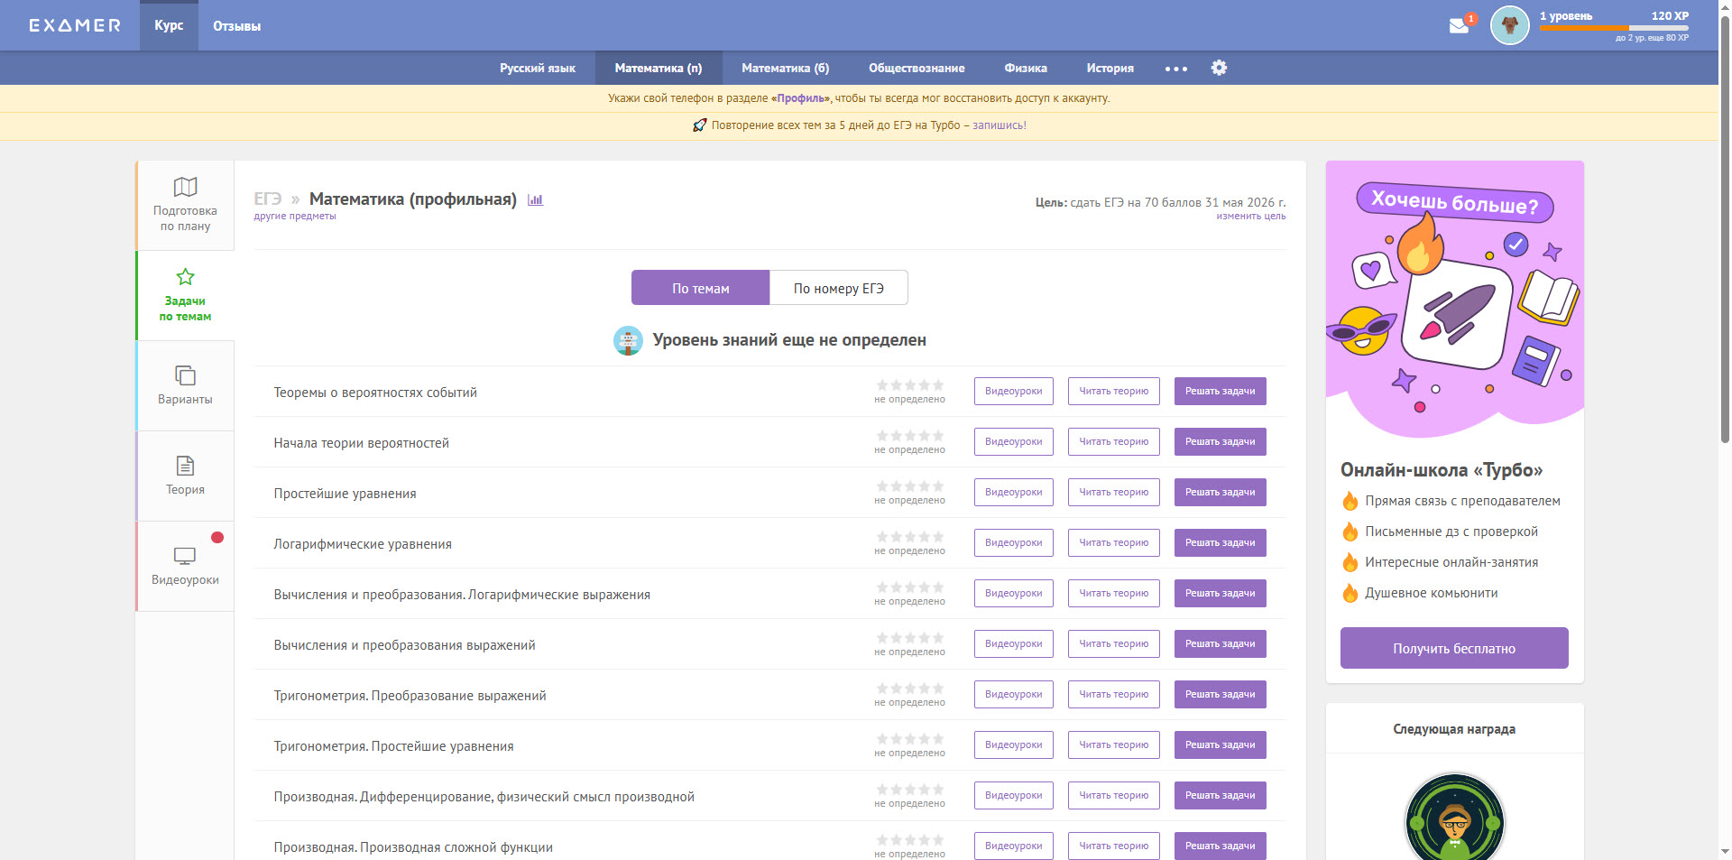Click star rating for Теоремы о вероятностях событий
1732x860 pixels.
(910, 385)
